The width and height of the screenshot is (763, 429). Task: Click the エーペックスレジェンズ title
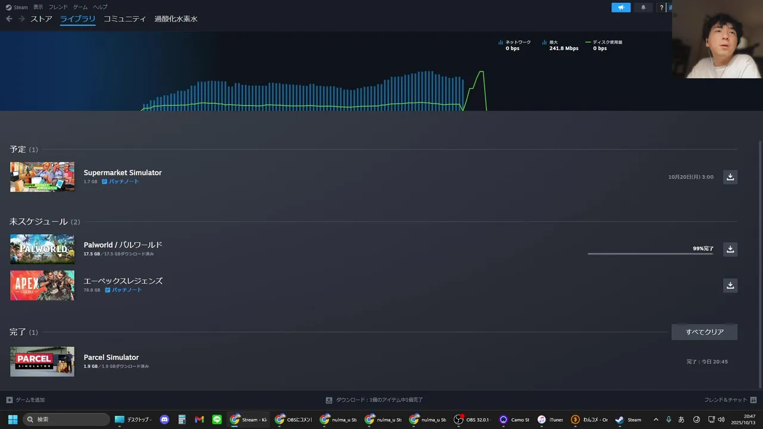[x=123, y=281]
